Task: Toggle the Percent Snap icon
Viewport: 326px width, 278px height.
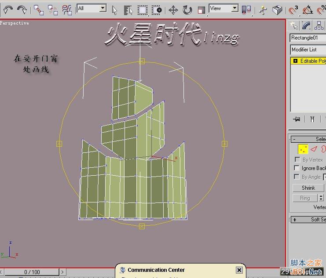Action: coord(321,10)
